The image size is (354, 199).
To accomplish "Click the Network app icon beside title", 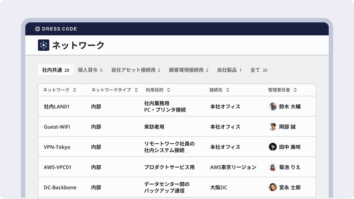I will tap(44, 45).
